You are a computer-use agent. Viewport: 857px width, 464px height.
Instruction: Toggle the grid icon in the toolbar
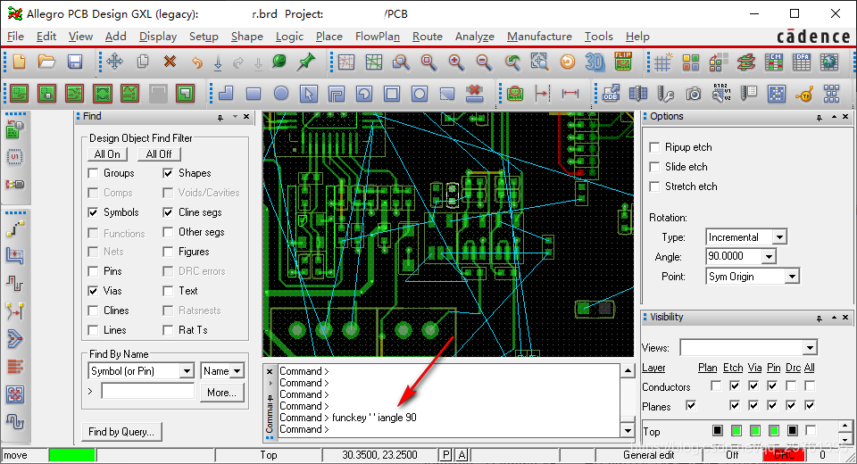(x=663, y=62)
